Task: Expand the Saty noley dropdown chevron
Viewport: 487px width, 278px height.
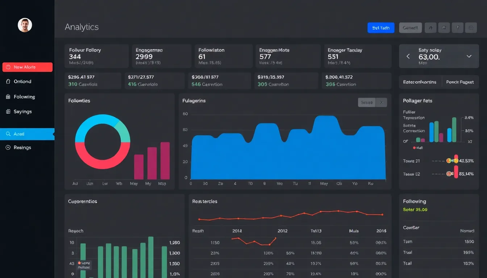Action: click(469, 56)
